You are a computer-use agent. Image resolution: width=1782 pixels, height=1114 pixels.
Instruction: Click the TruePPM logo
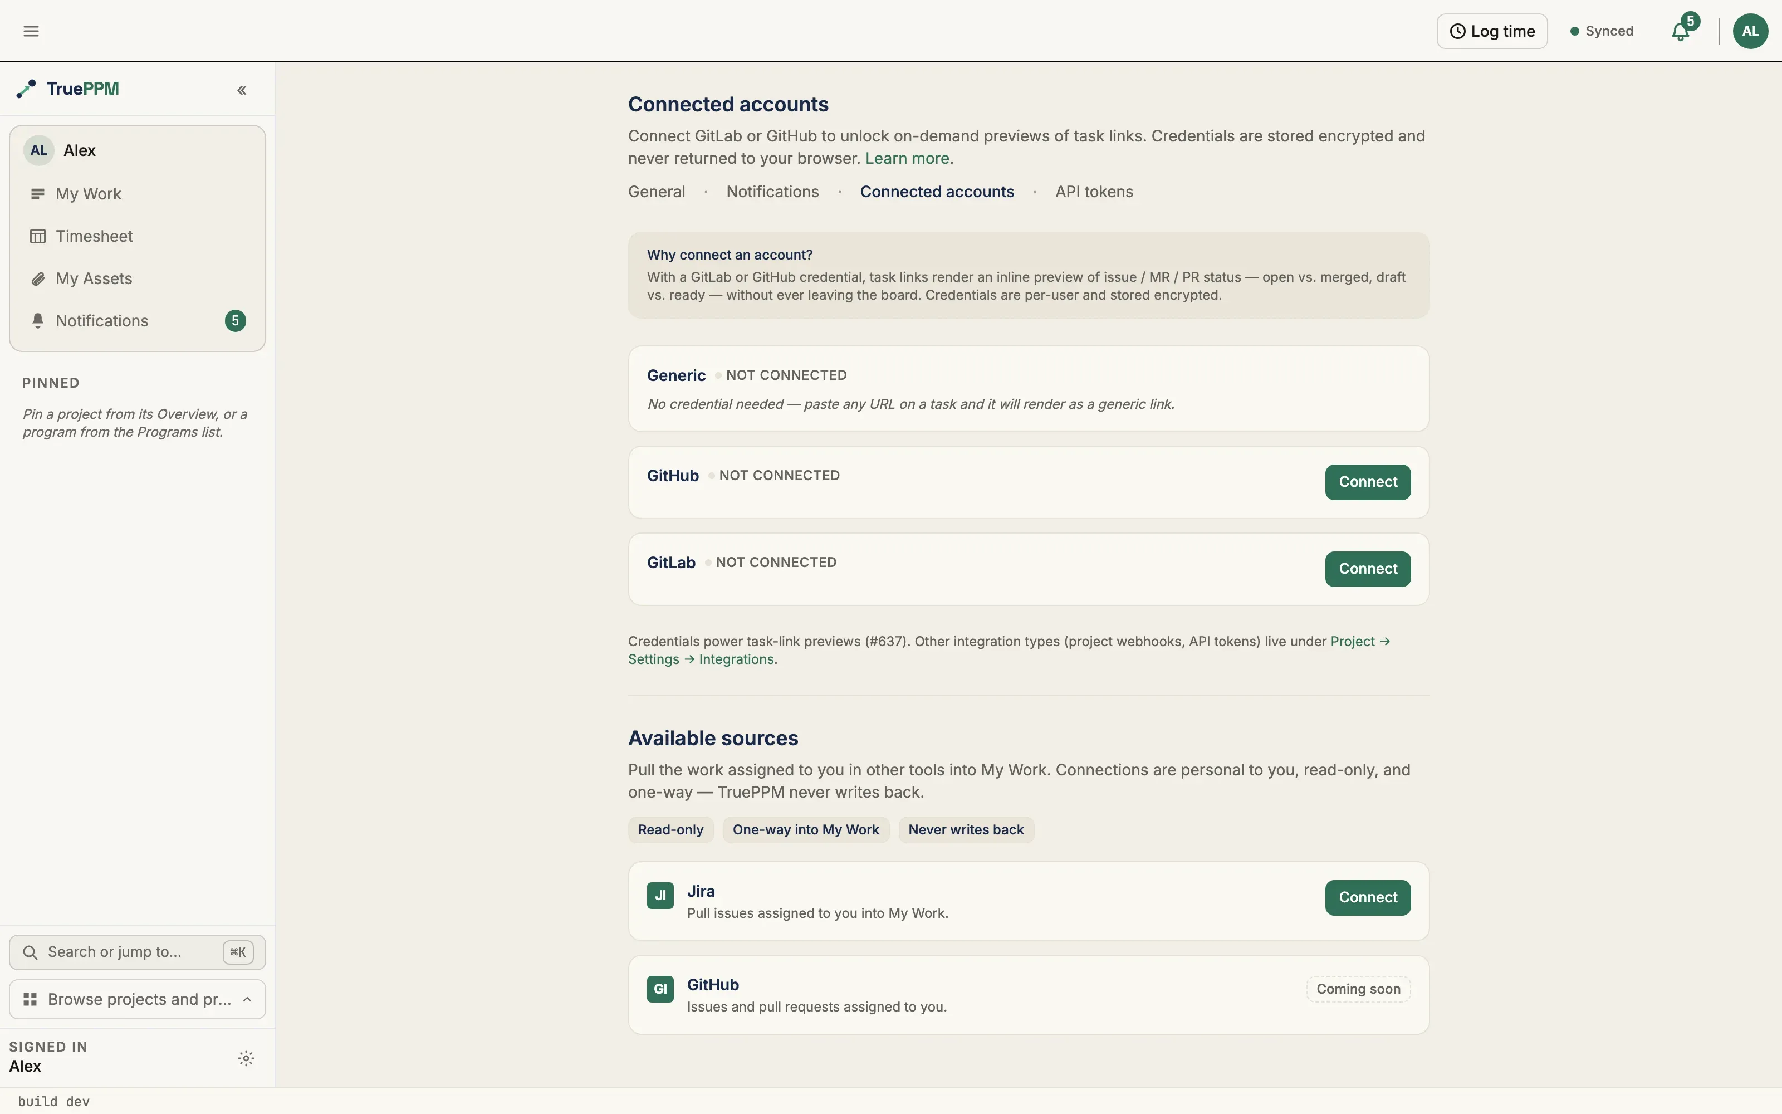pyautogui.click(x=68, y=89)
